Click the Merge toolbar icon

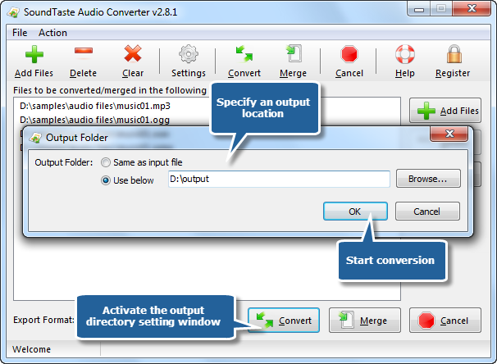pyautogui.click(x=294, y=53)
